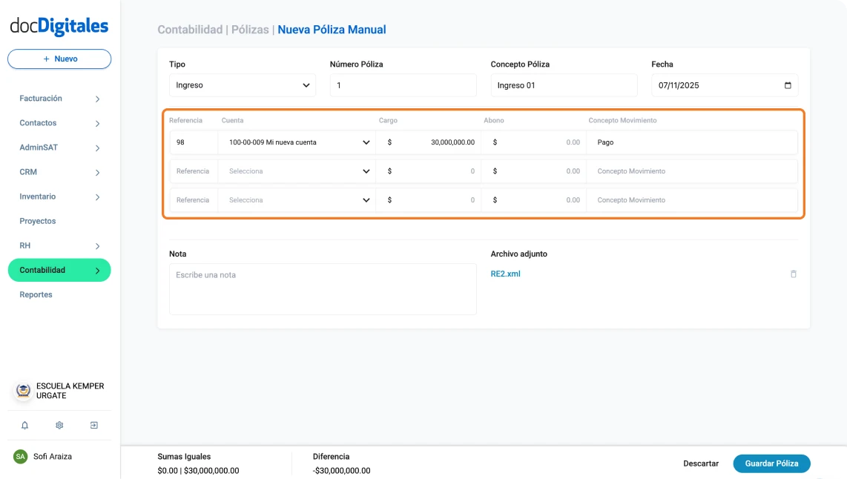Click the logout icon in the sidebar
Screen dimensions: 847x479
pyautogui.click(x=93, y=425)
